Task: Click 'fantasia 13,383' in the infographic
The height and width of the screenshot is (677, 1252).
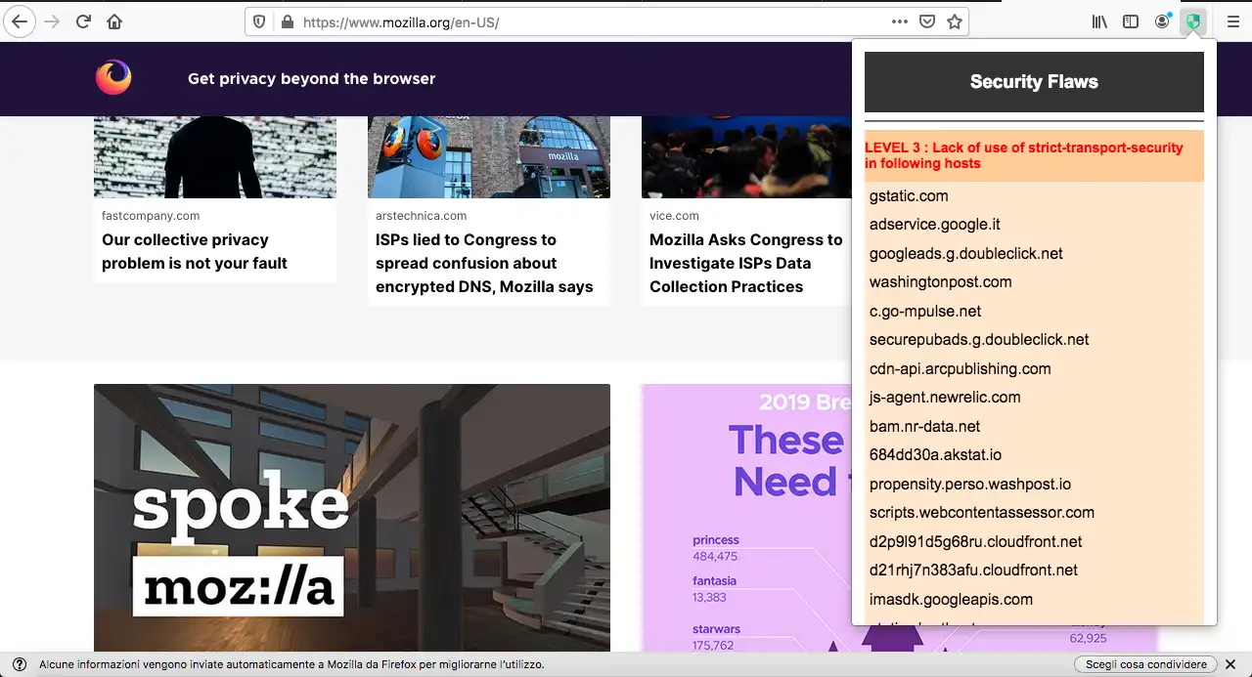Action: pos(714,589)
